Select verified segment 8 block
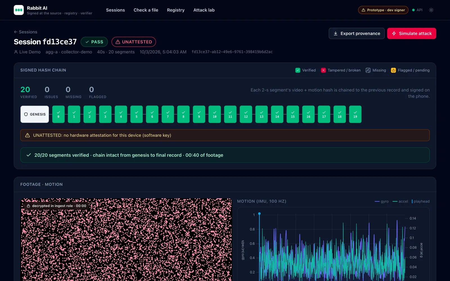This screenshot has width=450, height=281. tap(183, 114)
